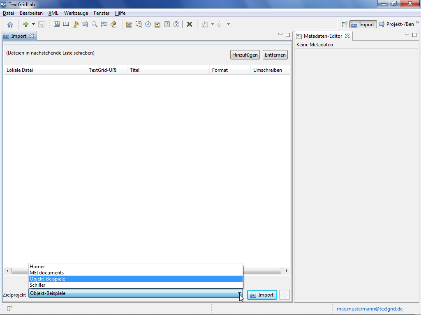Activate the Import perspective button

pyautogui.click(x=363, y=25)
